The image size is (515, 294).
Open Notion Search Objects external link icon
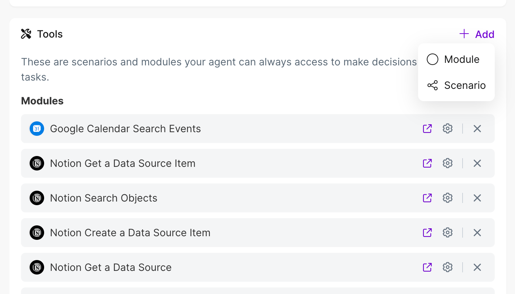pyautogui.click(x=427, y=198)
